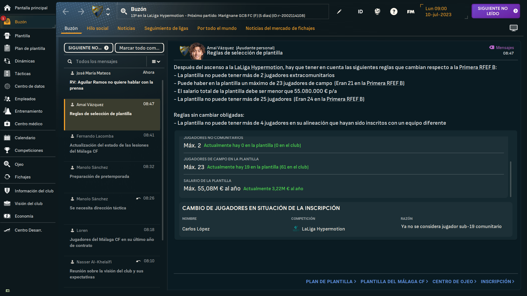Open Fernando Lacomba injuries message
This screenshot has height=296, width=527.
(112, 146)
